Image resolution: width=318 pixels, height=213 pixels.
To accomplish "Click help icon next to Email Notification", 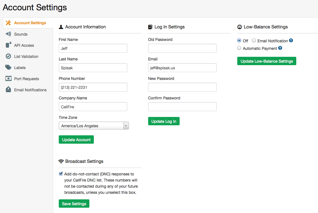I will (x=291, y=41).
